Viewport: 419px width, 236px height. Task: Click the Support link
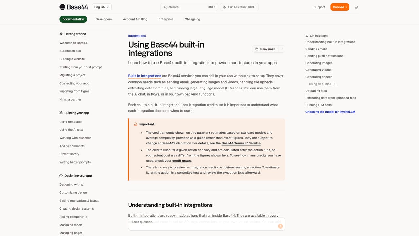[319, 7]
